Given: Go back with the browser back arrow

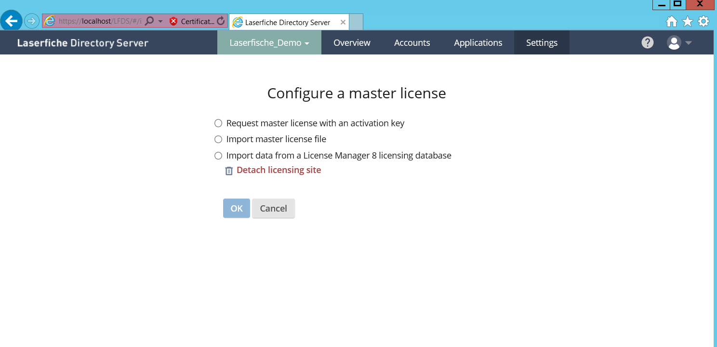Looking at the screenshot, I should 12,21.
